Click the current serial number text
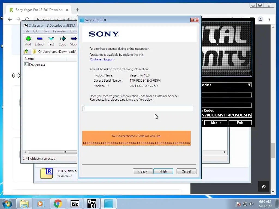The width and height of the screenshot is (279, 209). (145, 81)
